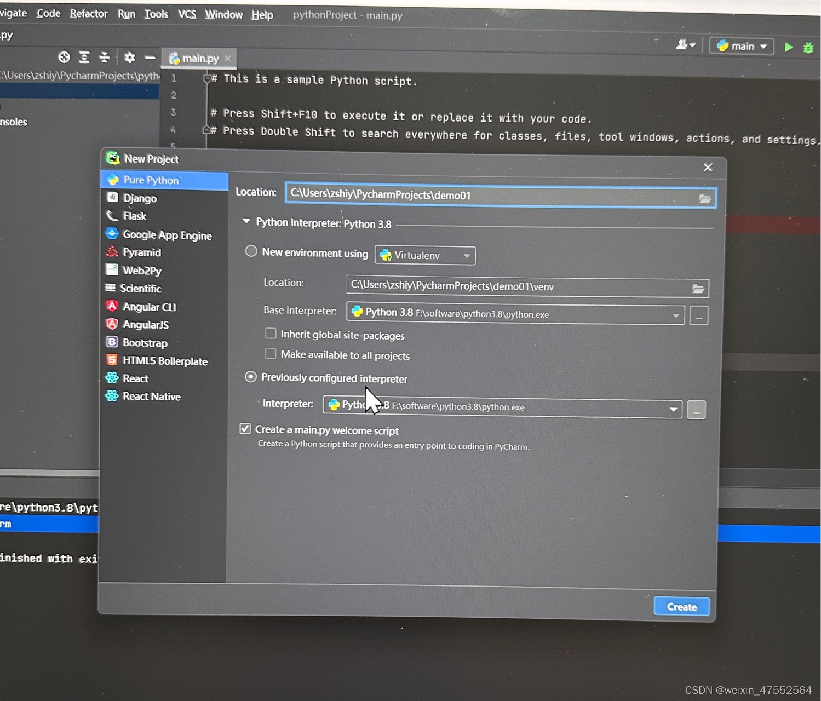Open the Tools menu

point(157,14)
